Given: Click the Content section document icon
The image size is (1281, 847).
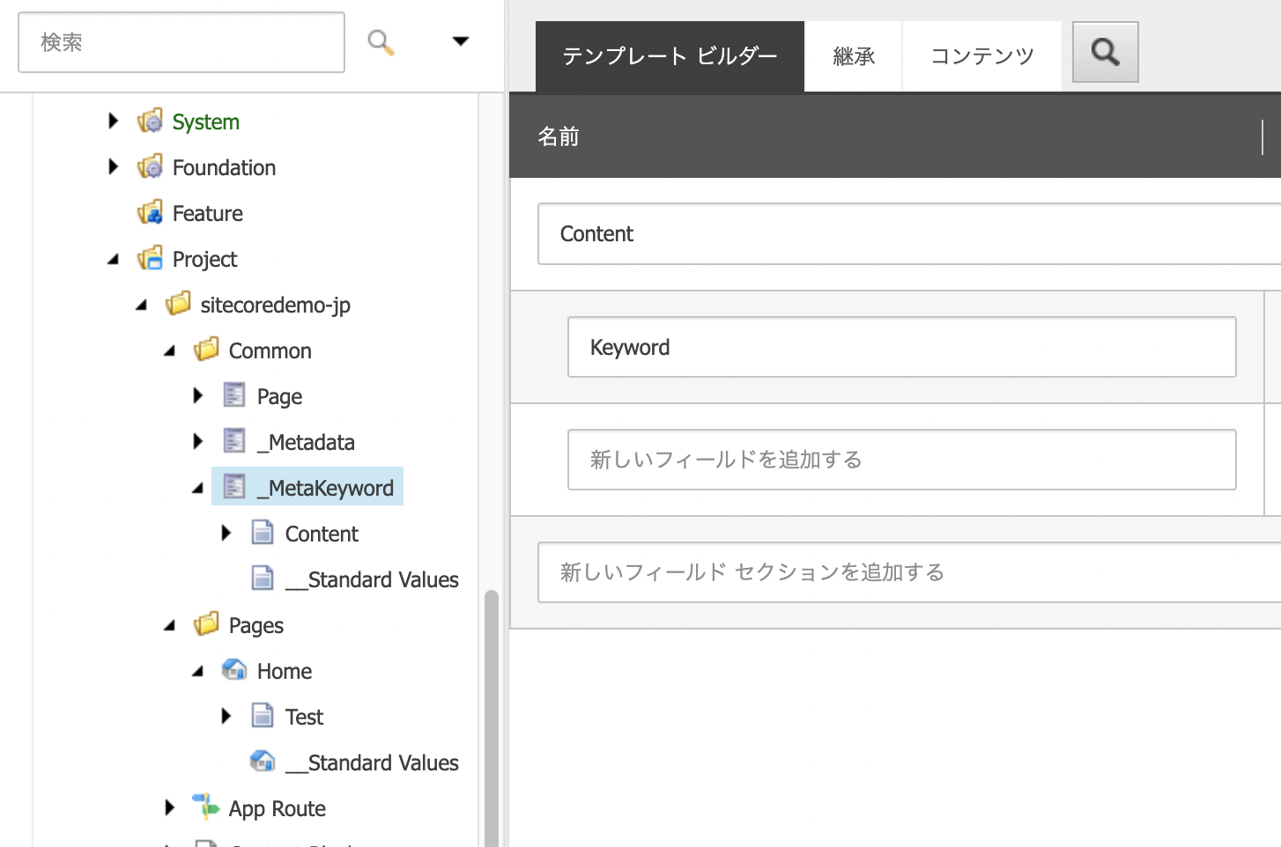Looking at the screenshot, I should click(x=263, y=533).
